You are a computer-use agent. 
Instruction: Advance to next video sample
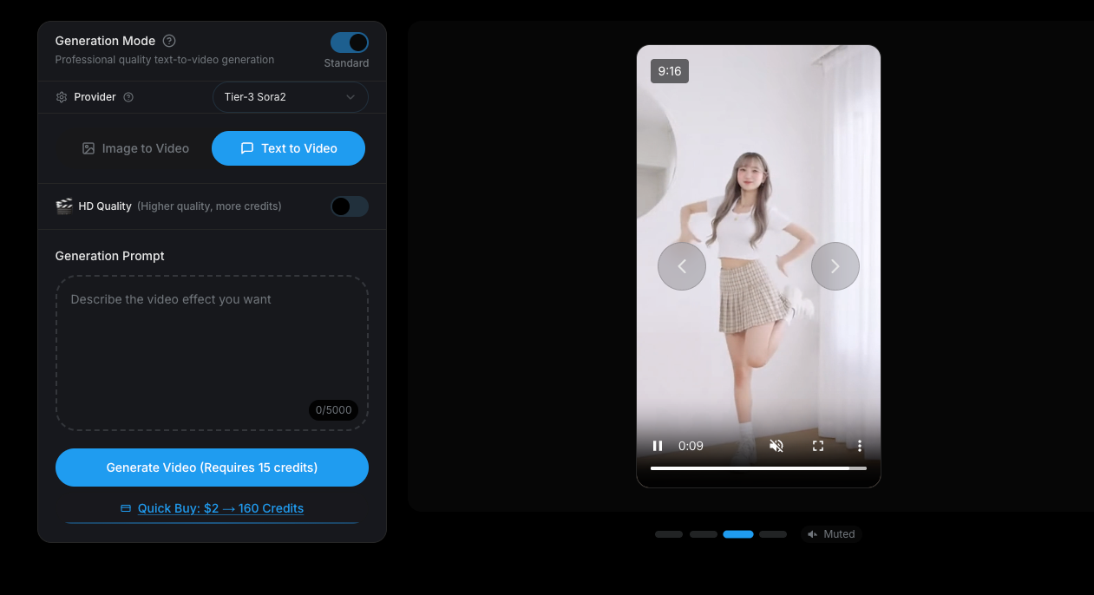coord(835,266)
